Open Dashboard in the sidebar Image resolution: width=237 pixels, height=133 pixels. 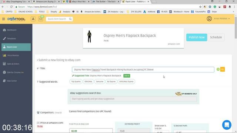[16, 30]
